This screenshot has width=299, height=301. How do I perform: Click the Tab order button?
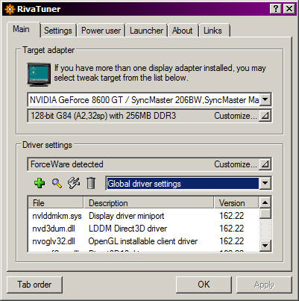coord(34,285)
